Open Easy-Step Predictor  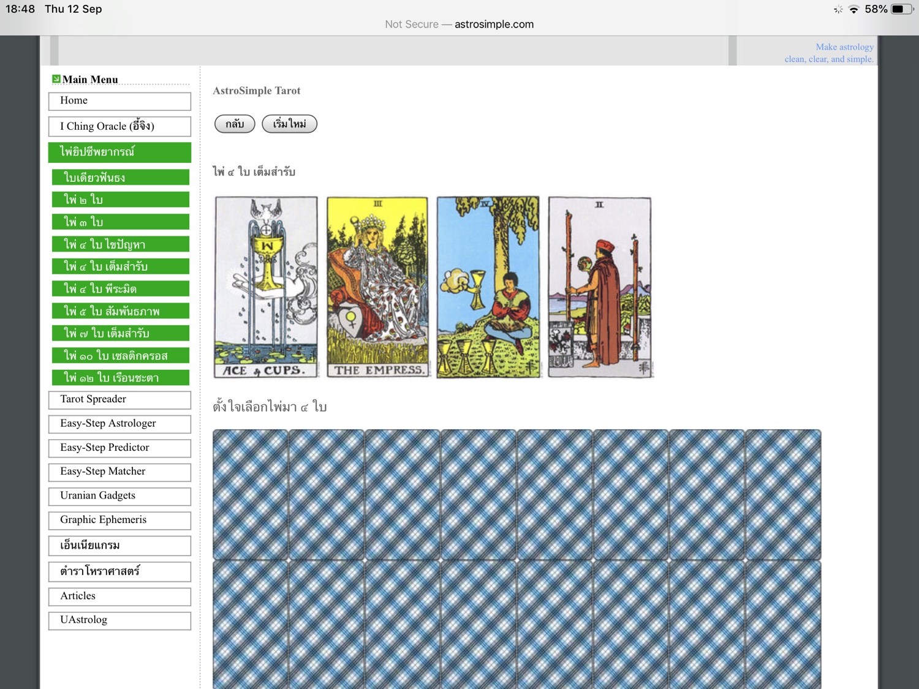[119, 448]
